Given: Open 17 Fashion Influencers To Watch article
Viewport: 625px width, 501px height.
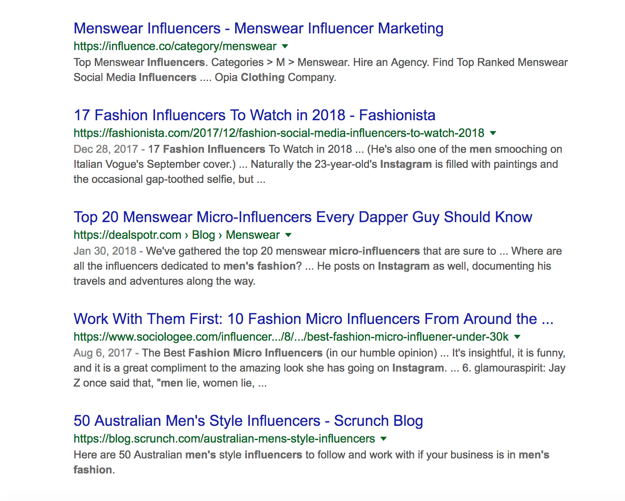Looking at the screenshot, I should pyautogui.click(x=254, y=115).
